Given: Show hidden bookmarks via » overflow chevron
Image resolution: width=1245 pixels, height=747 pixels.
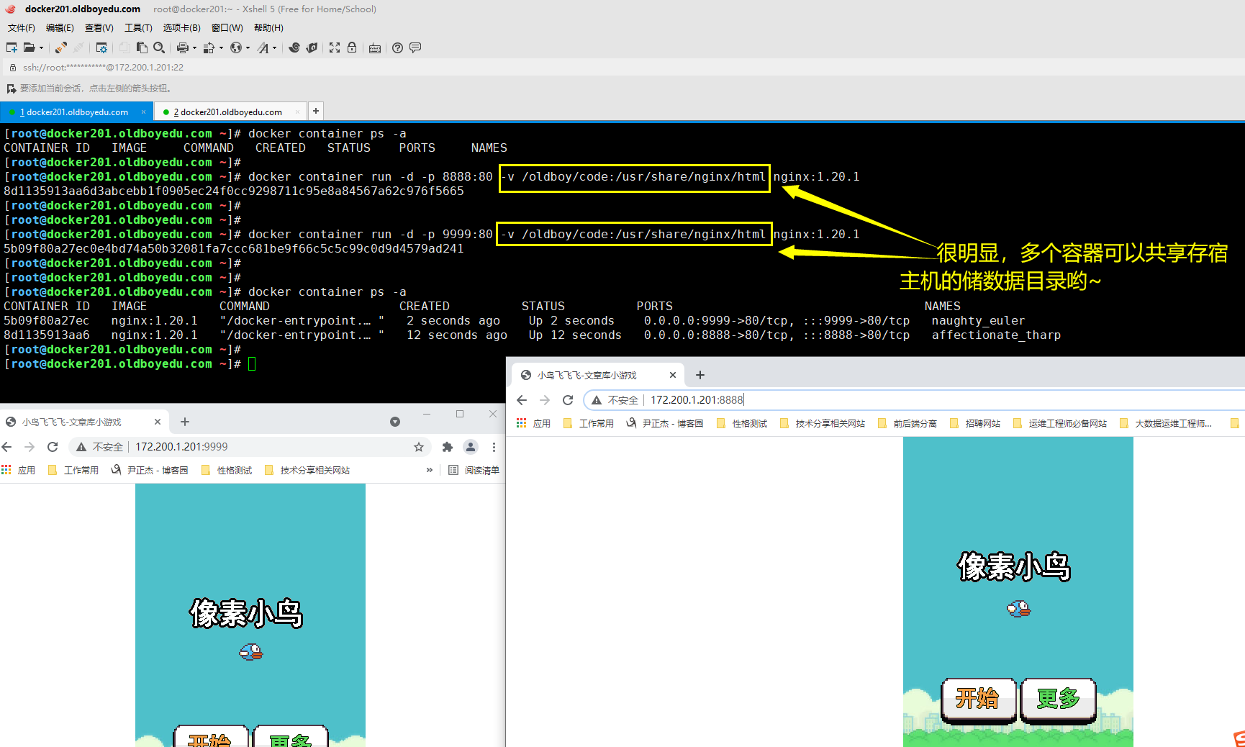Looking at the screenshot, I should pos(430,470).
